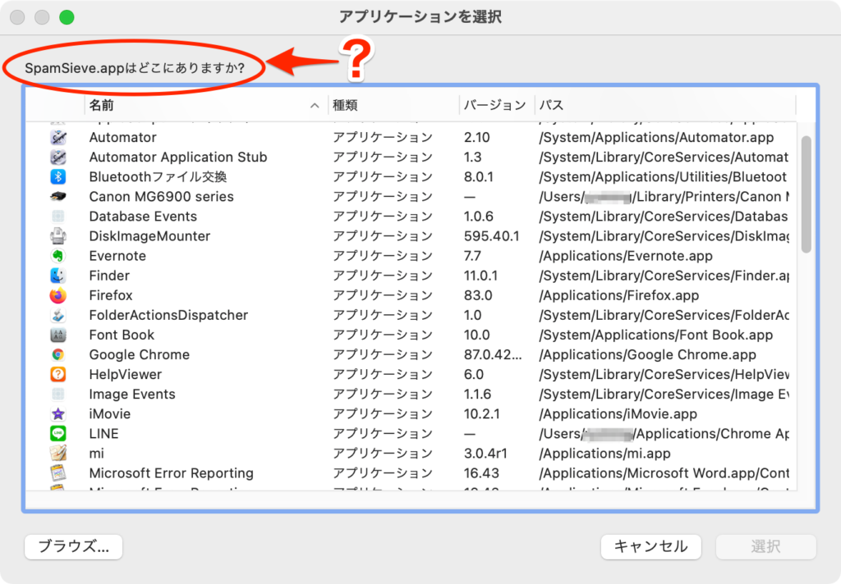Click the Automator app icon

(x=58, y=137)
